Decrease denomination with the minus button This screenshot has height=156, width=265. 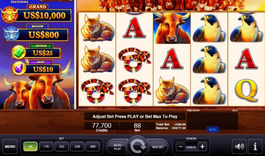point(180,147)
